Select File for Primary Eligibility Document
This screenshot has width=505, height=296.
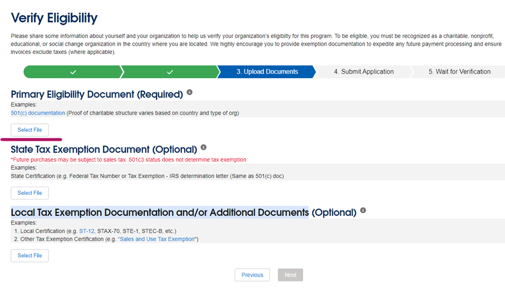(30, 130)
